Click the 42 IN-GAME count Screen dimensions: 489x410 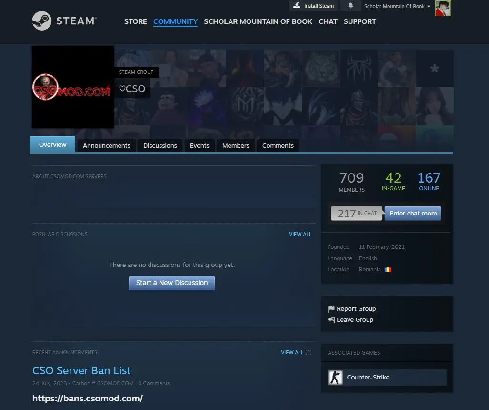point(393,182)
